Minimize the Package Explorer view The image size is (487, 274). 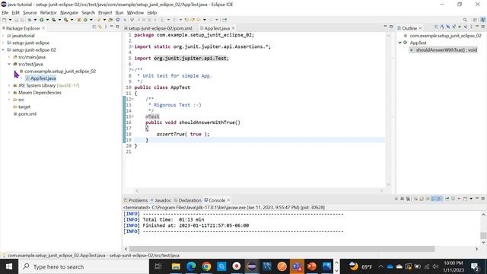coord(112,27)
